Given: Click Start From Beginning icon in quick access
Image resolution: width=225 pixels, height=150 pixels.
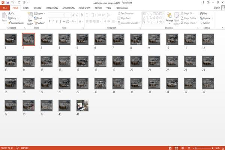Looking at the screenshot, I should [x=24, y=2].
